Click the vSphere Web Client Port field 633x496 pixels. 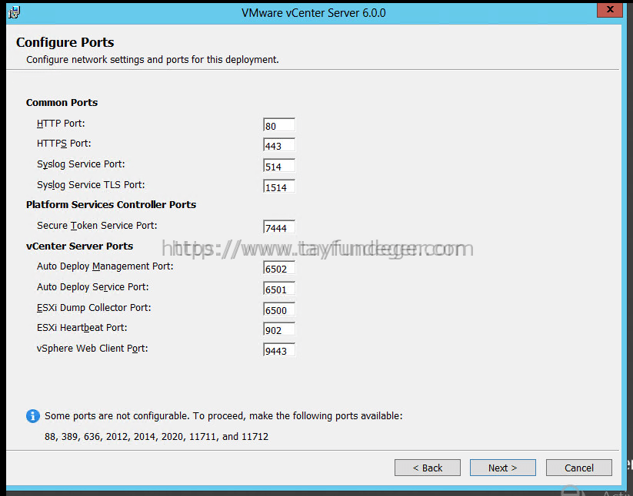pos(279,350)
